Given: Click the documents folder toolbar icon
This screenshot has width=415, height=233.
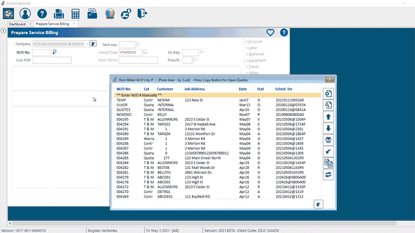Looking at the screenshot, I should click(x=92, y=14).
